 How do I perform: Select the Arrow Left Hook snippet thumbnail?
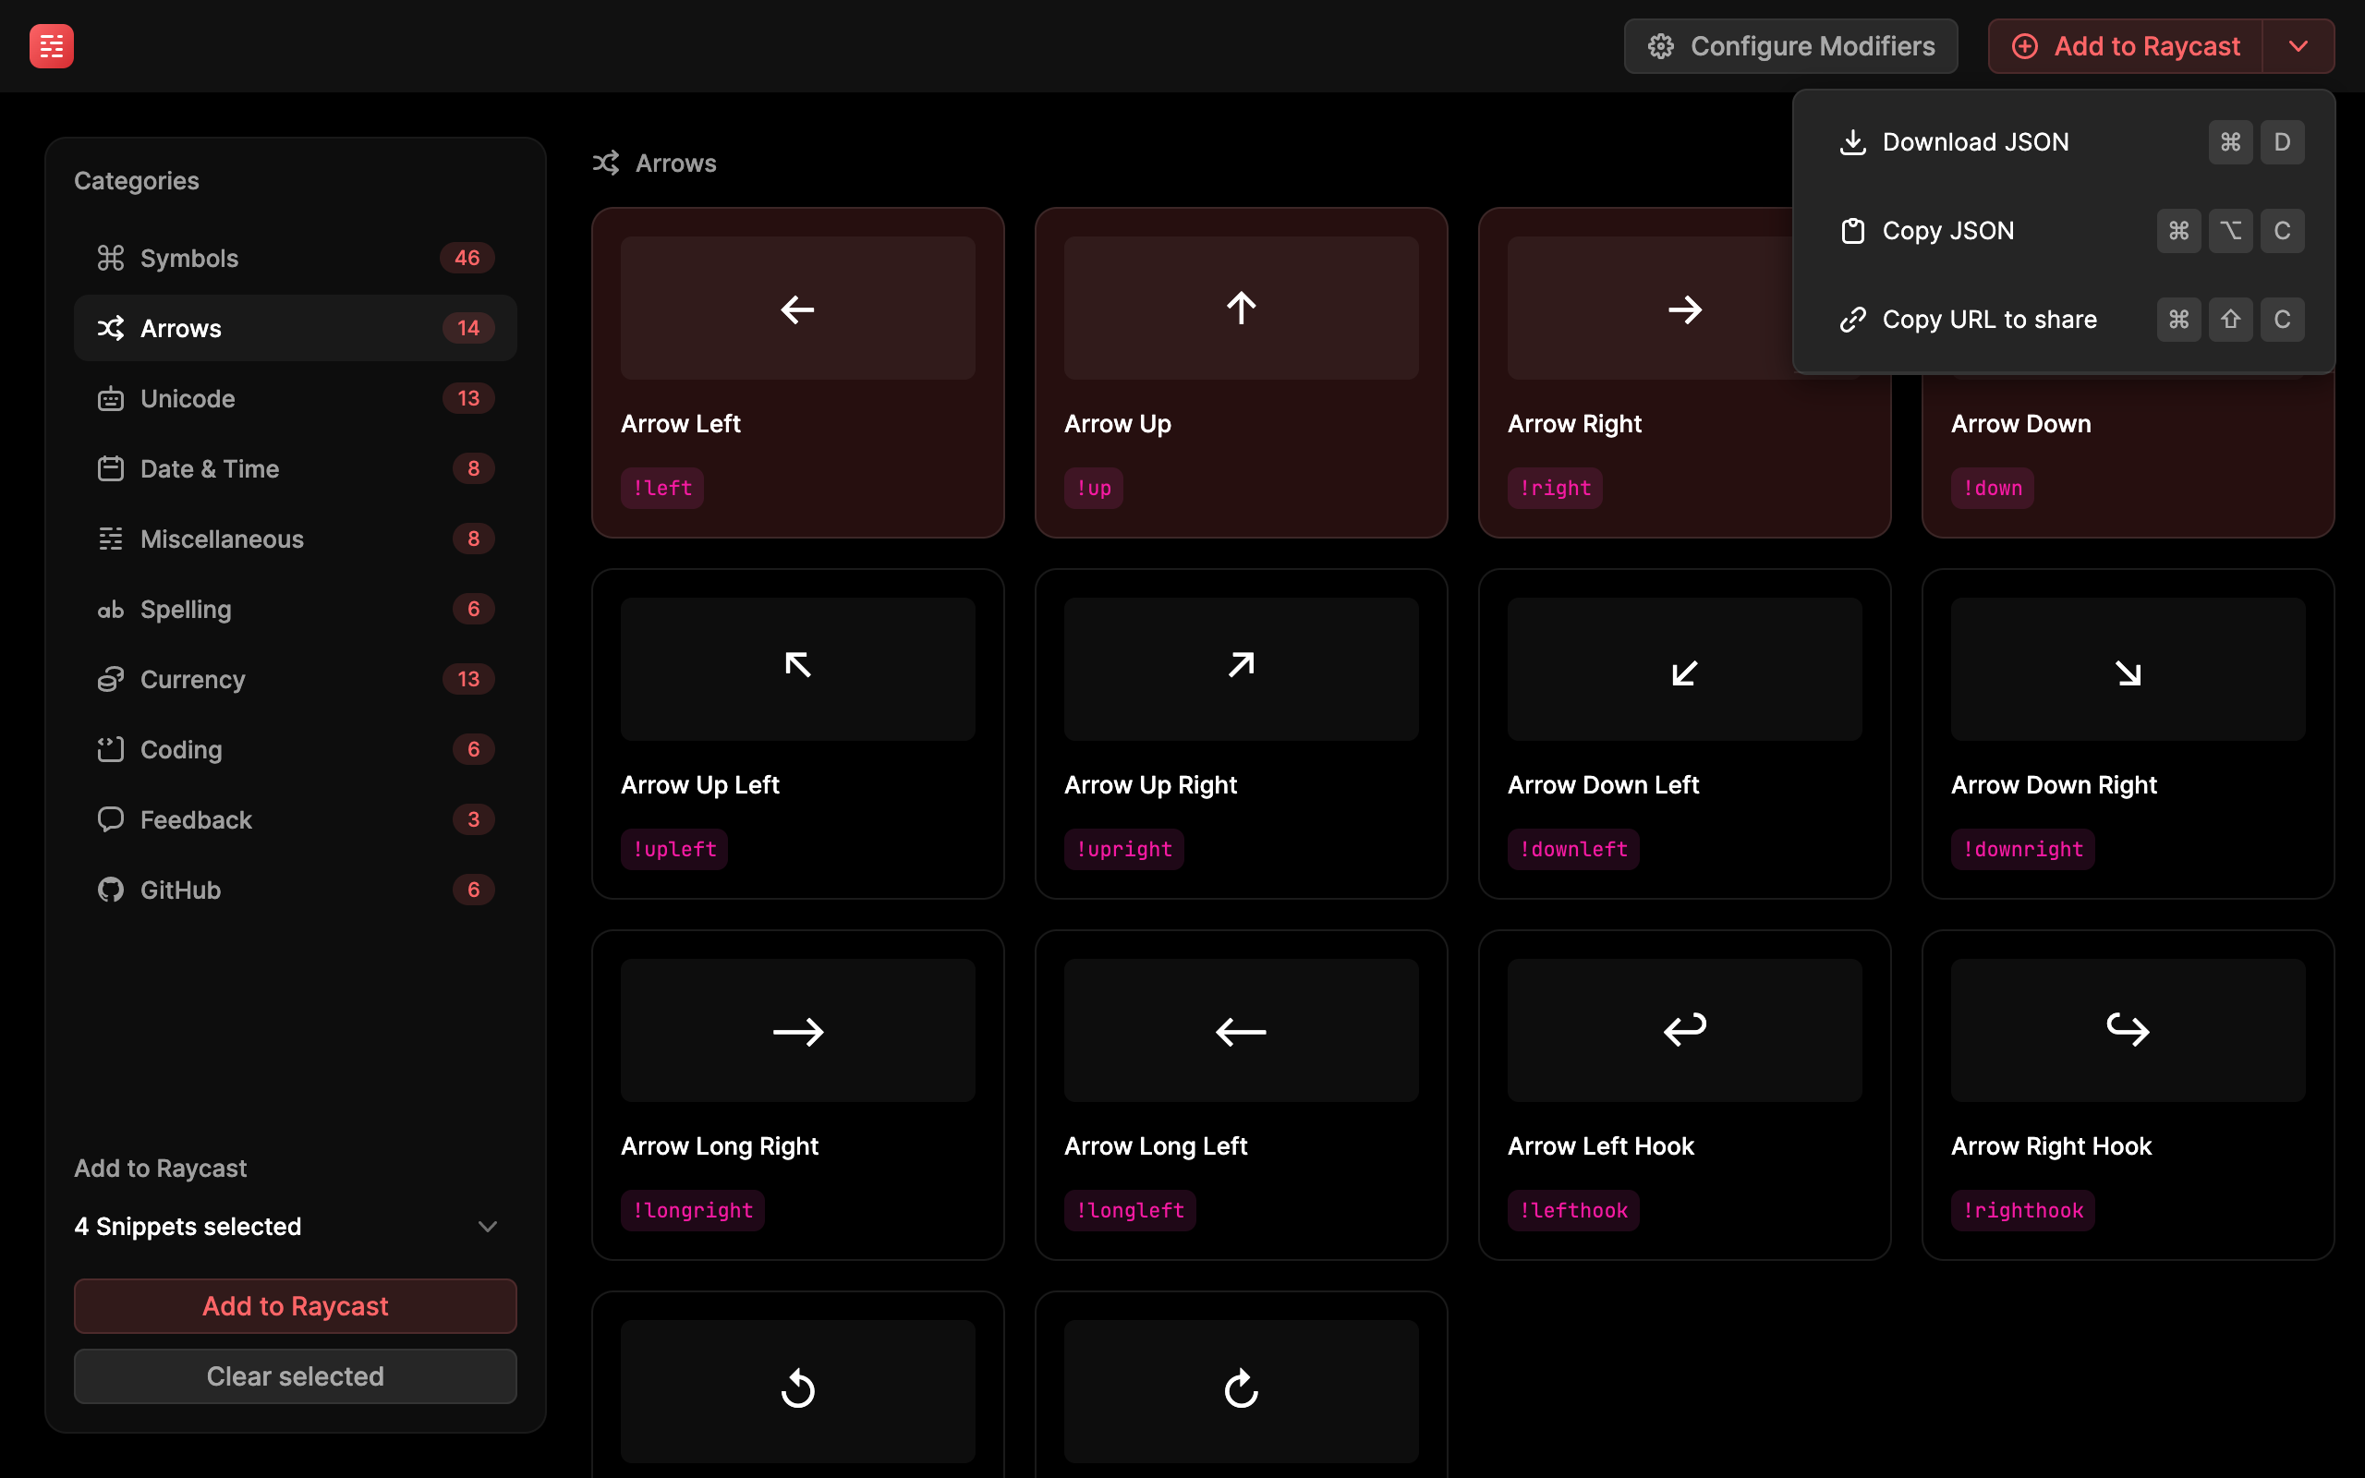[1684, 1029]
